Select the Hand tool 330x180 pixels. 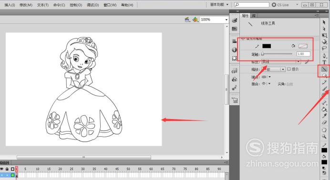(x=324, y=130)
